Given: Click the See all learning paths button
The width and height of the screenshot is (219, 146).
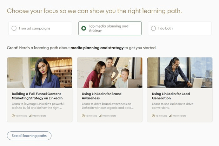Looking at the screenshot, I should pyautogui.click(x=29, y=135).
